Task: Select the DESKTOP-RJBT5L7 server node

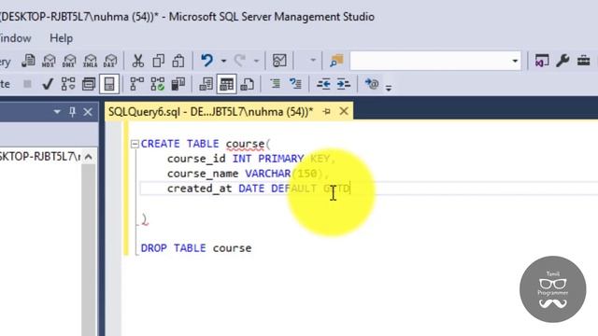Action: (x=39, y=156)
